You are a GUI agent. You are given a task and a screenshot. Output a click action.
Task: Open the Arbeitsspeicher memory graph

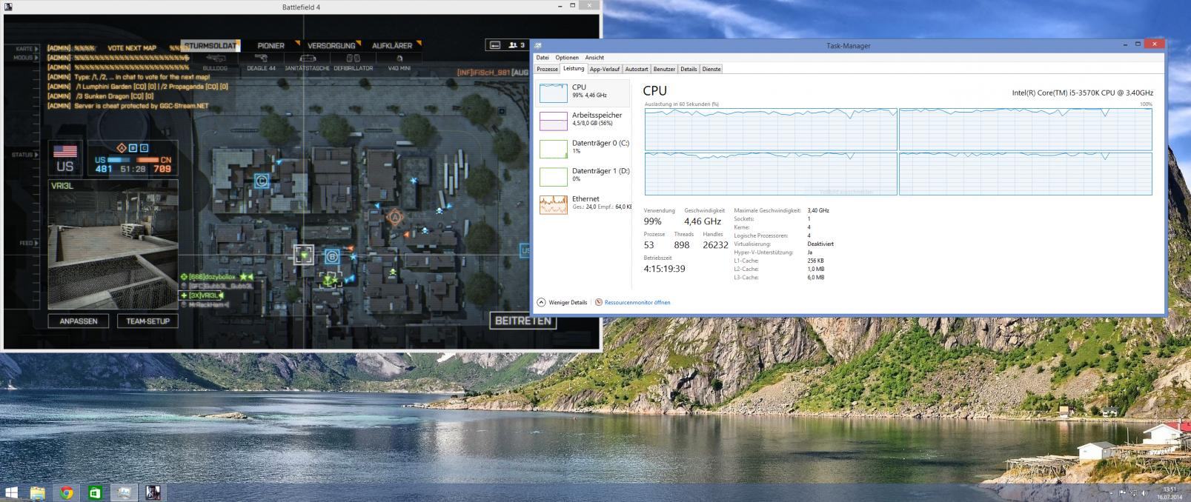click(584, 120)
